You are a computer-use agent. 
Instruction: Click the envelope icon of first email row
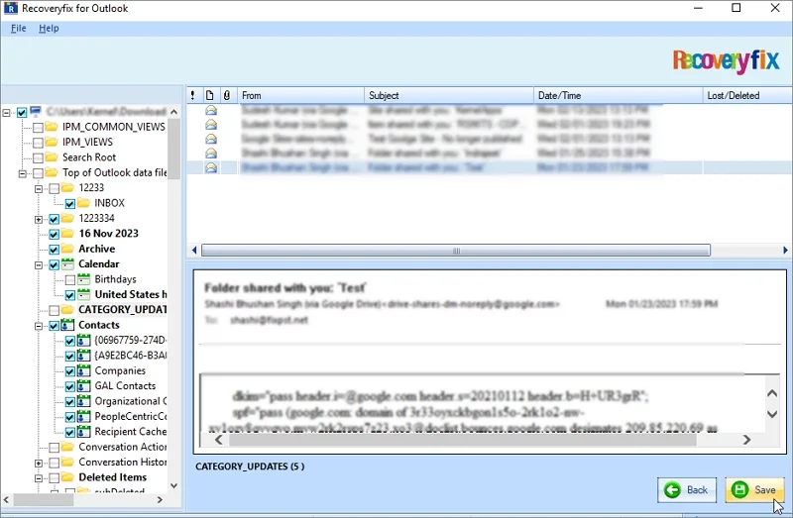point(211,110)
